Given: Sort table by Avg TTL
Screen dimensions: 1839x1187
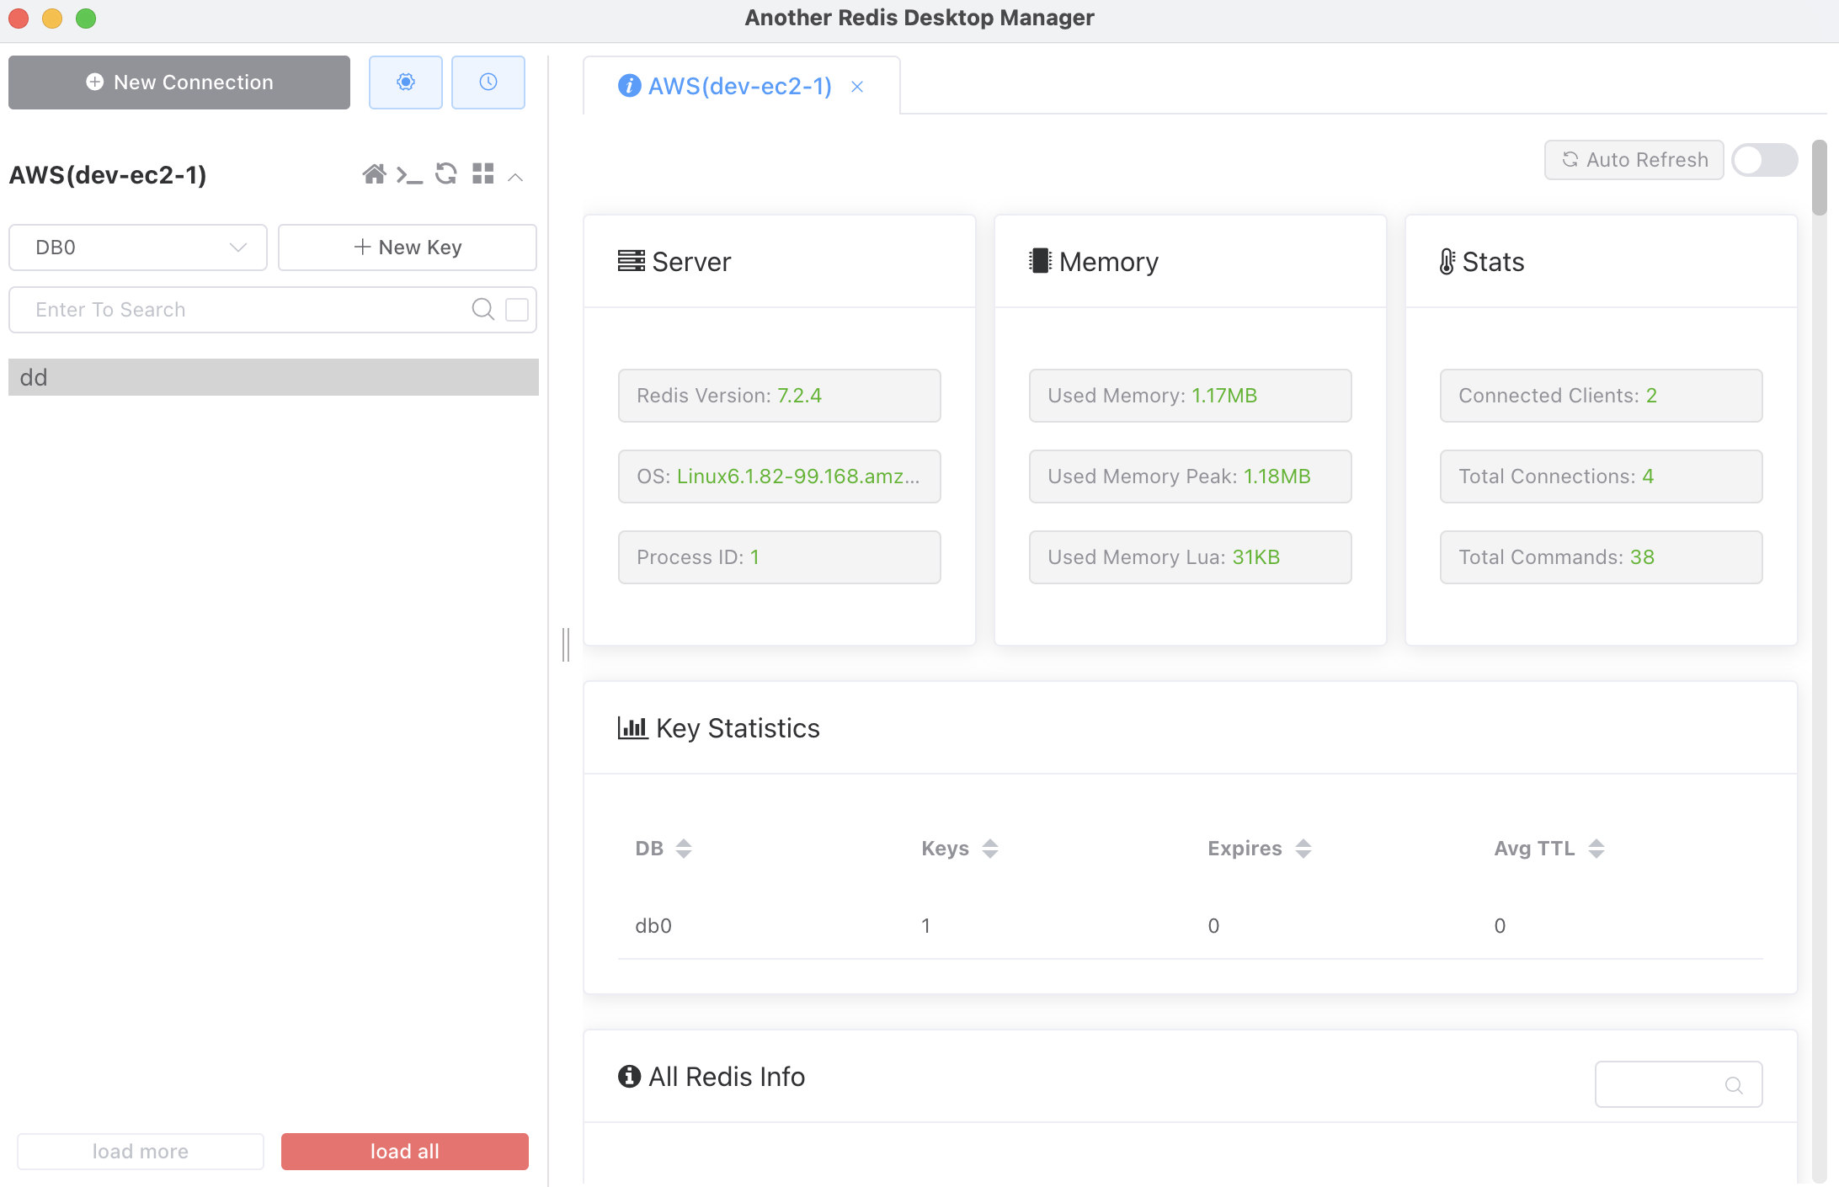Looking at the screenshot, I should [1596, 849].
